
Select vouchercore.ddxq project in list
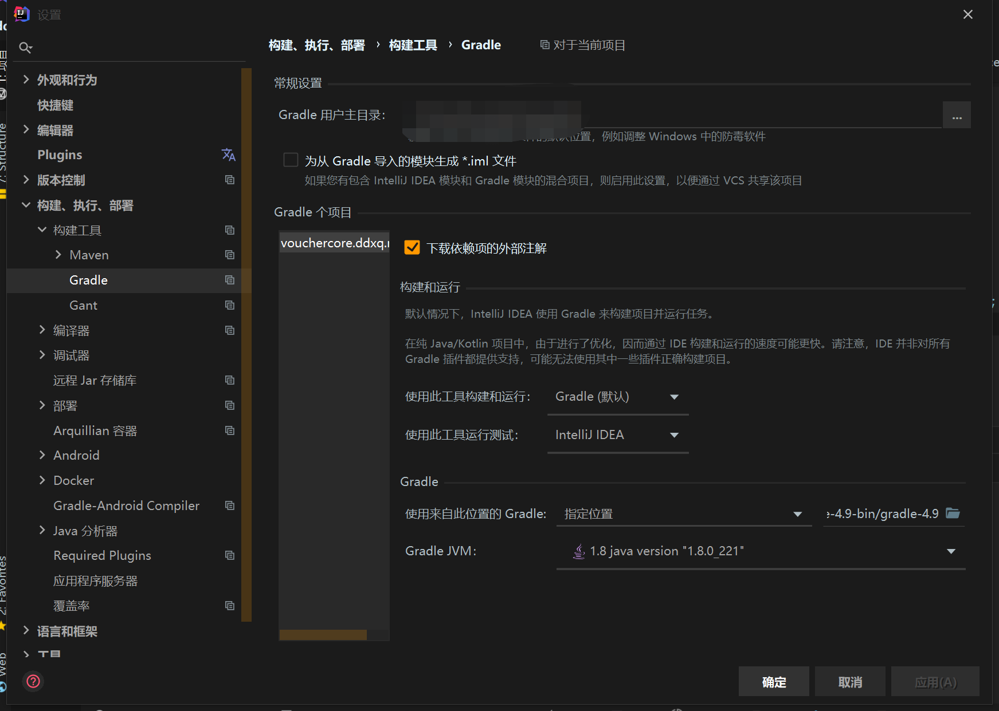[334, 243]
